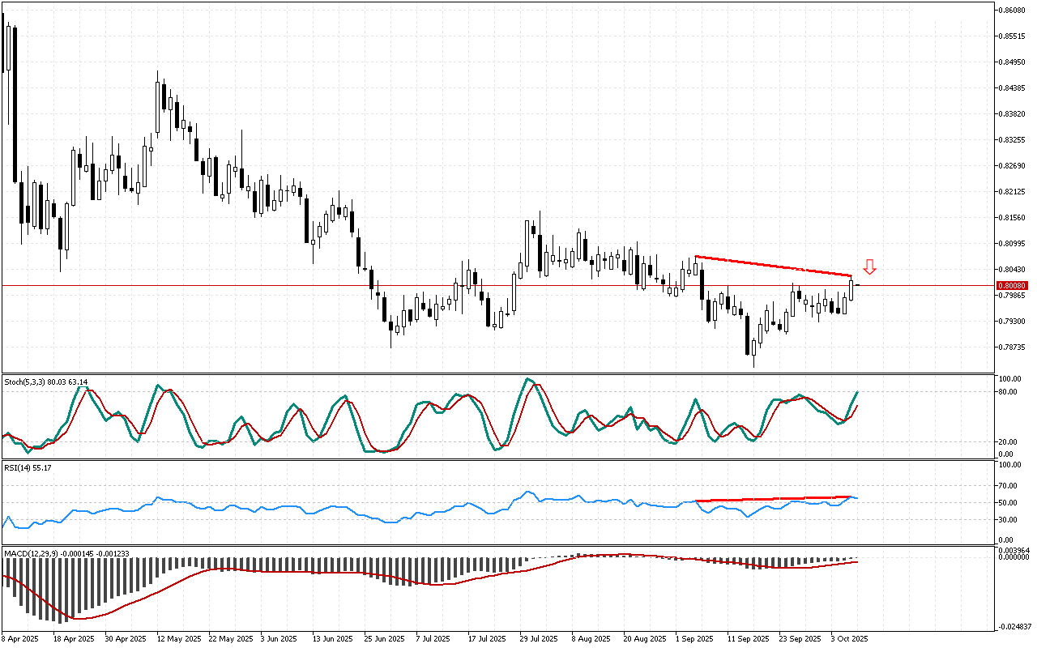
Task: Select the red divergence line on RSI panel
Action: point(774,498)
